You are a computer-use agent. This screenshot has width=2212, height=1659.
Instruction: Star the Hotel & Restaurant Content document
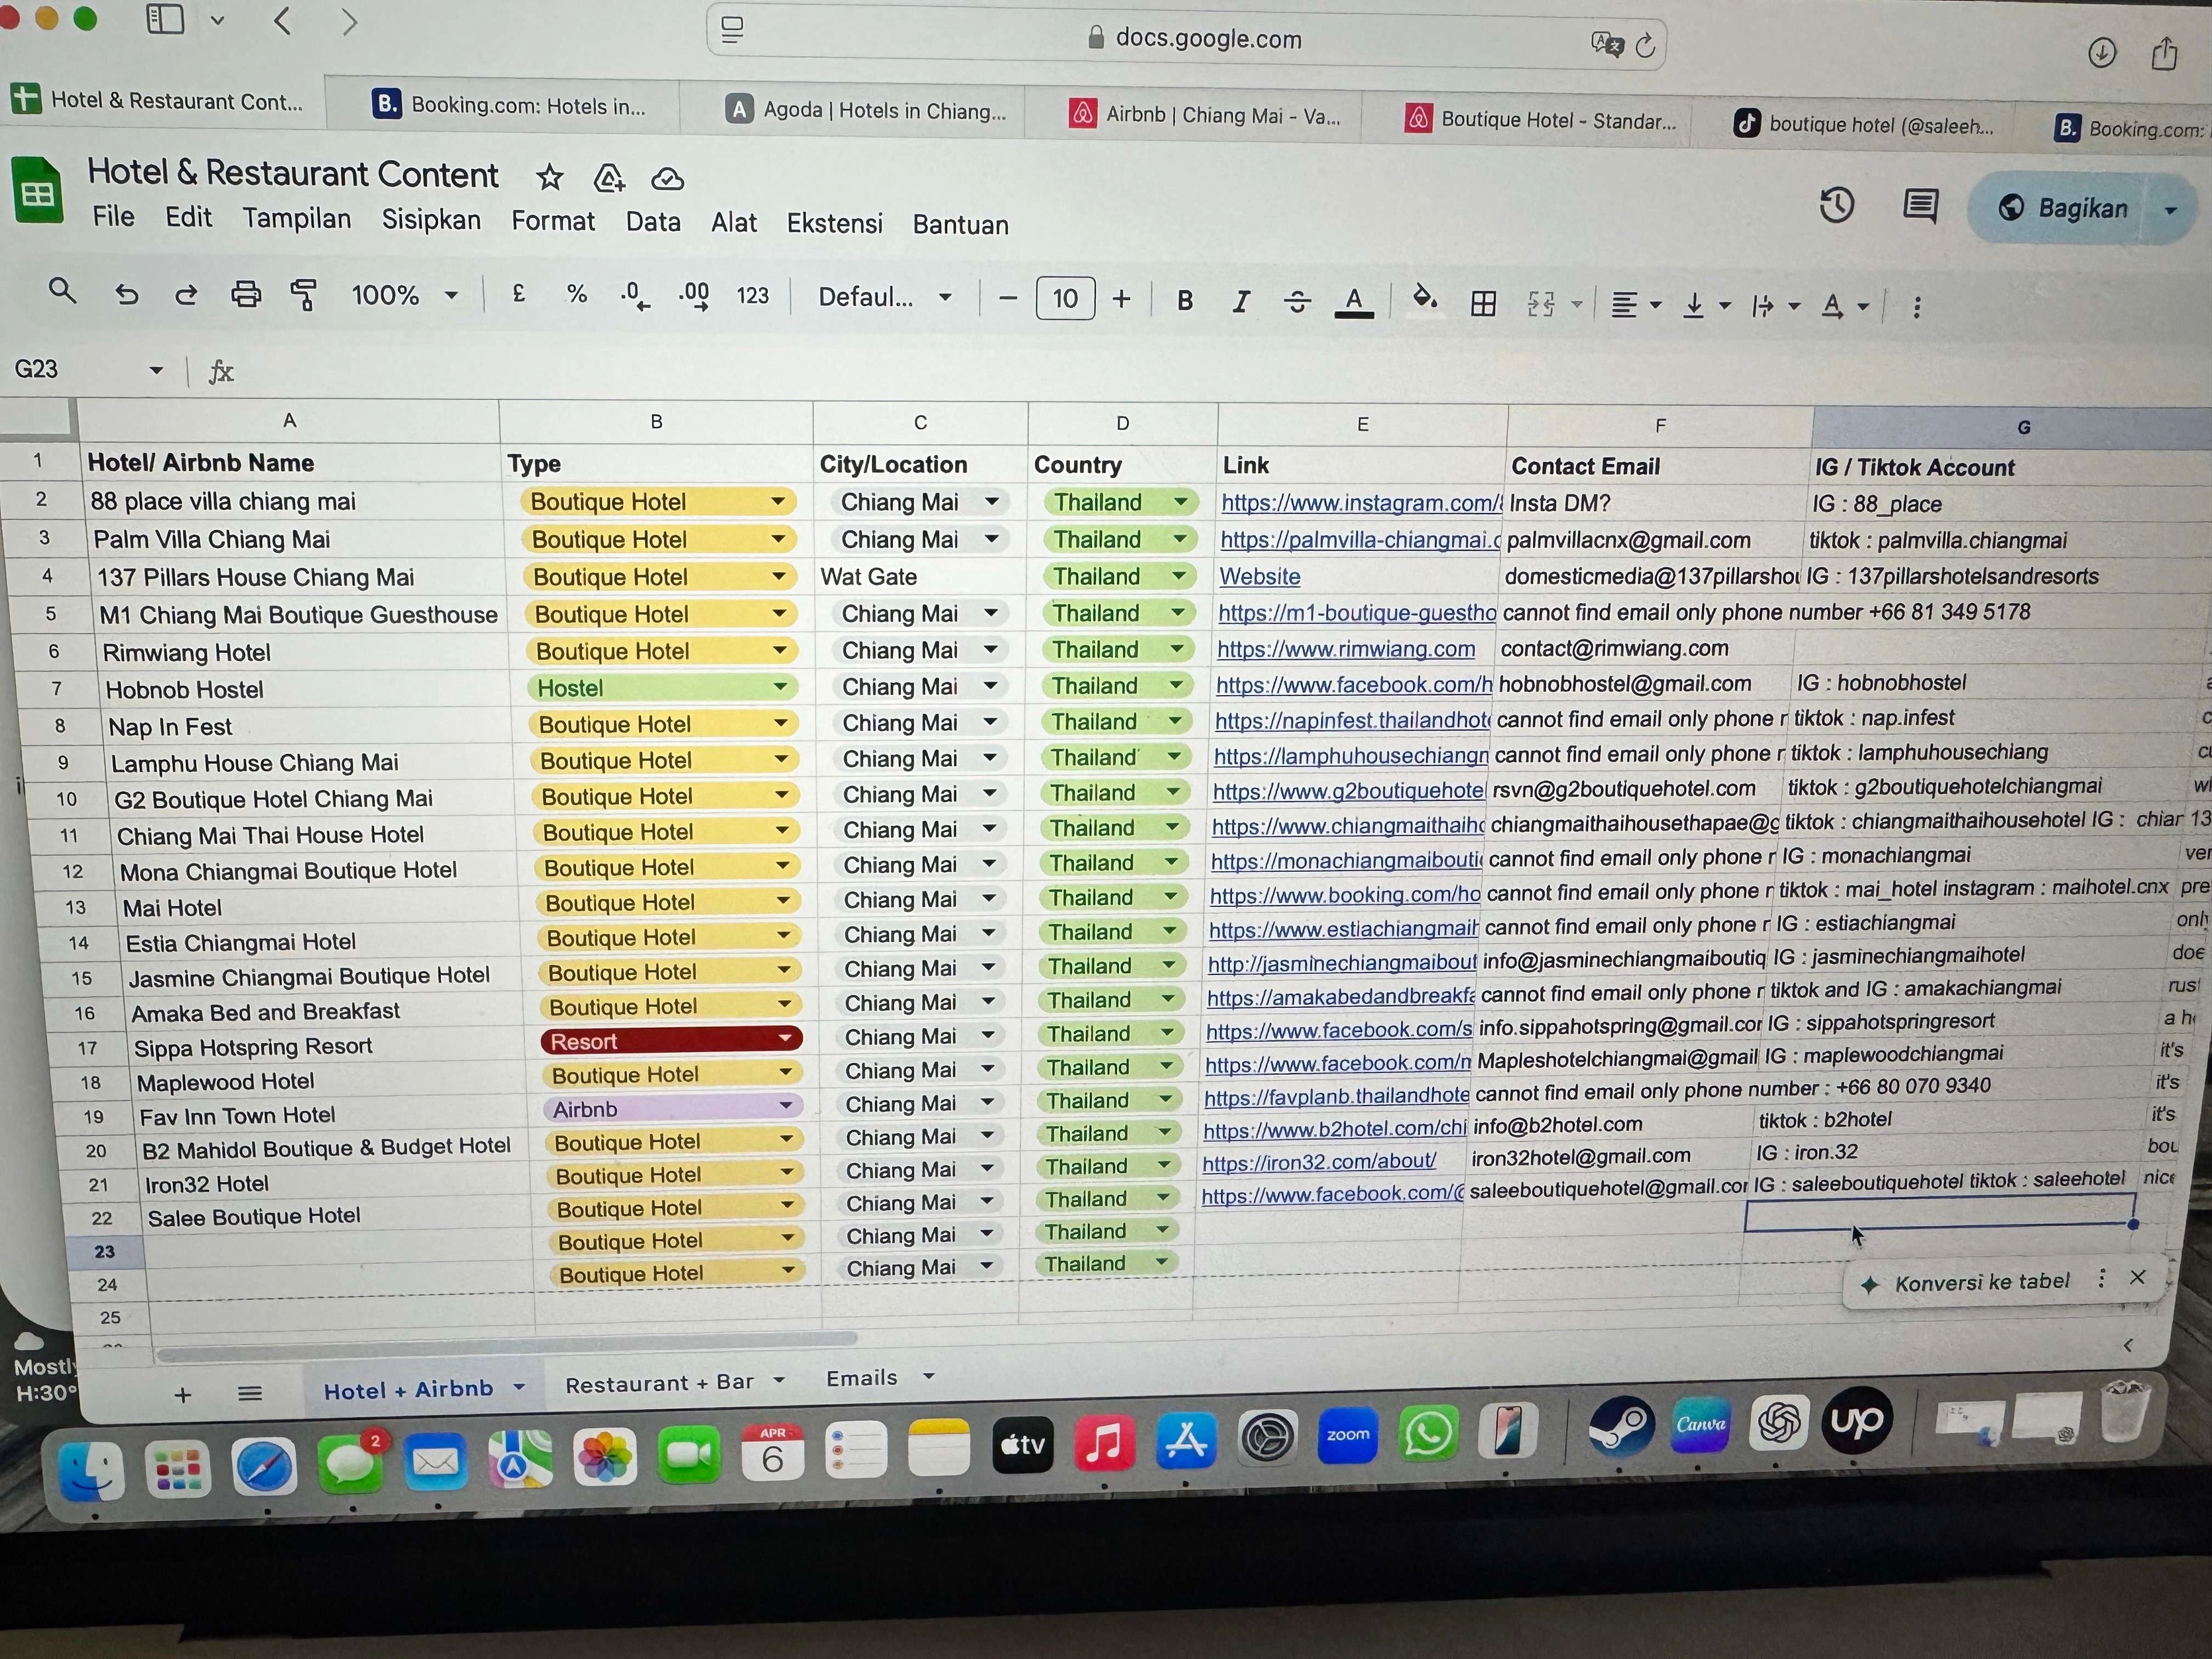pos(549,178)
